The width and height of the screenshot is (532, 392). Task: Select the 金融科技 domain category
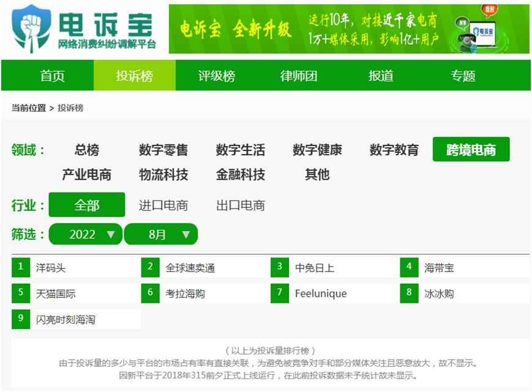(241, 175)
